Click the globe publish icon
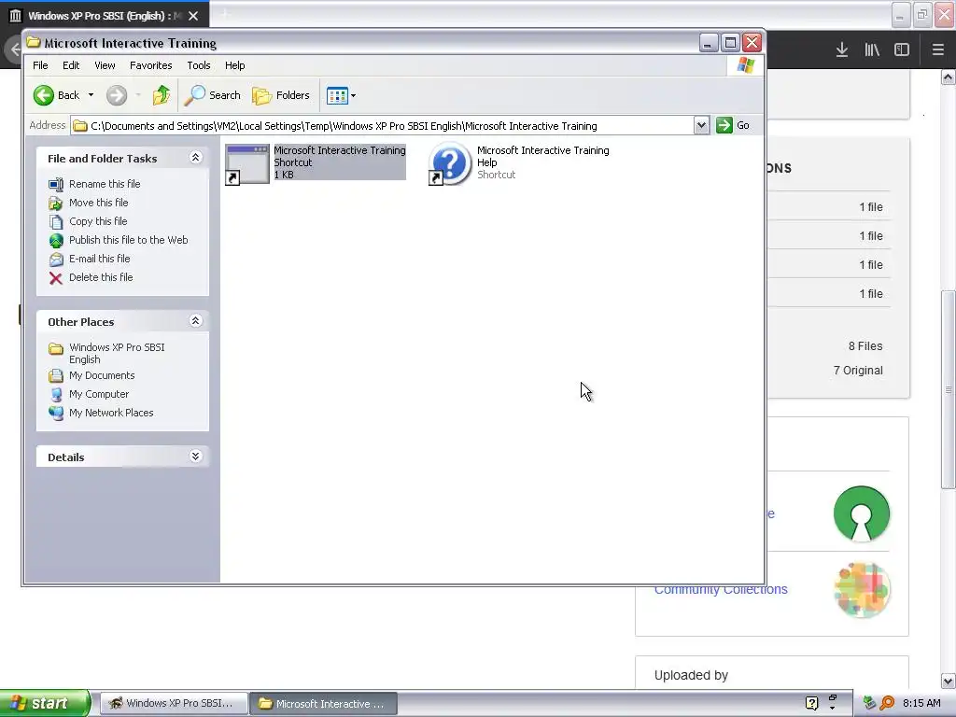956x717 pixels. tap(55, 240)
